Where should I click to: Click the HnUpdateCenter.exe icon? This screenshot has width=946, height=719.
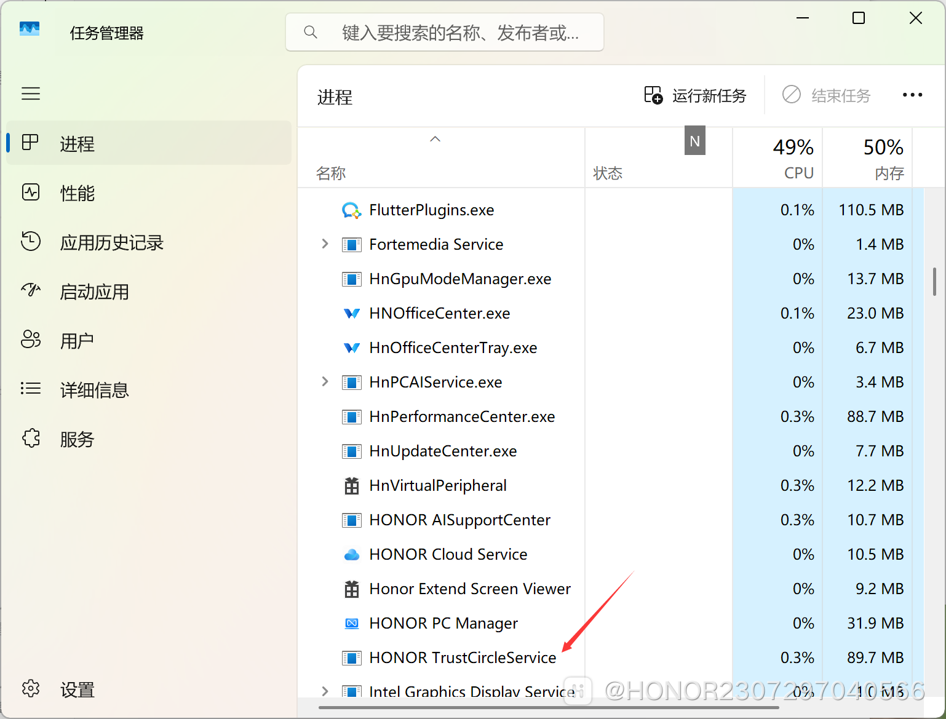[x=351, y=451]
